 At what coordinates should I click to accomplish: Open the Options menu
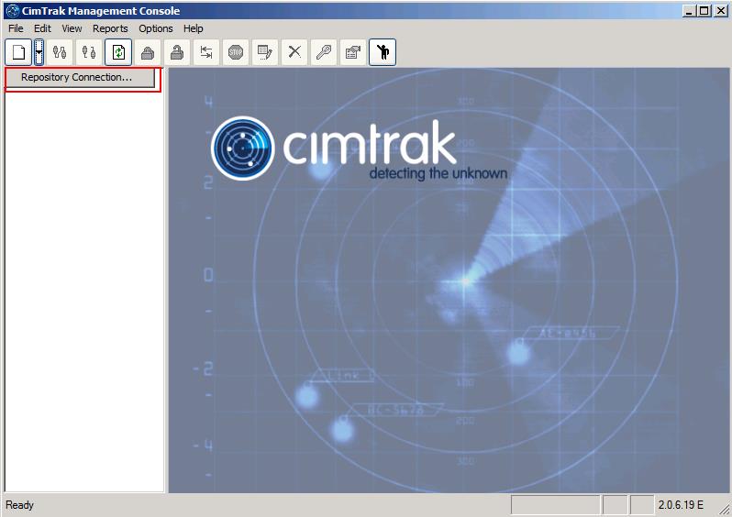coord(156,28)
